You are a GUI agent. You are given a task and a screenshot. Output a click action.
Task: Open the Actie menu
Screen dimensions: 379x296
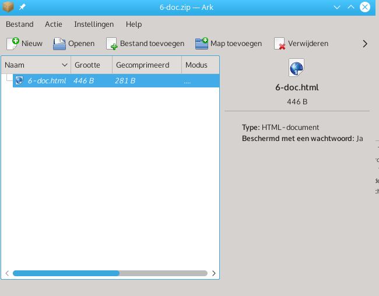pos(54,24)
